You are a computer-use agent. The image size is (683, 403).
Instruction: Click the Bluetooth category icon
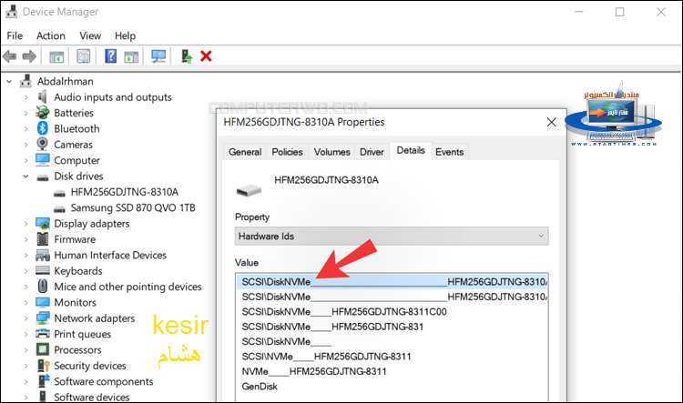[42, 128]
